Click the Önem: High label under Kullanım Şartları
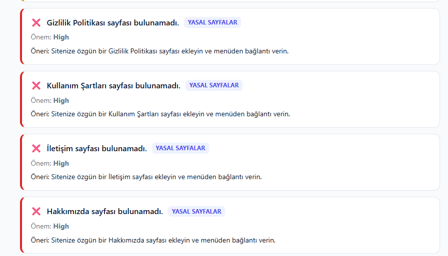The image size is (448, 256). [49, 101]
